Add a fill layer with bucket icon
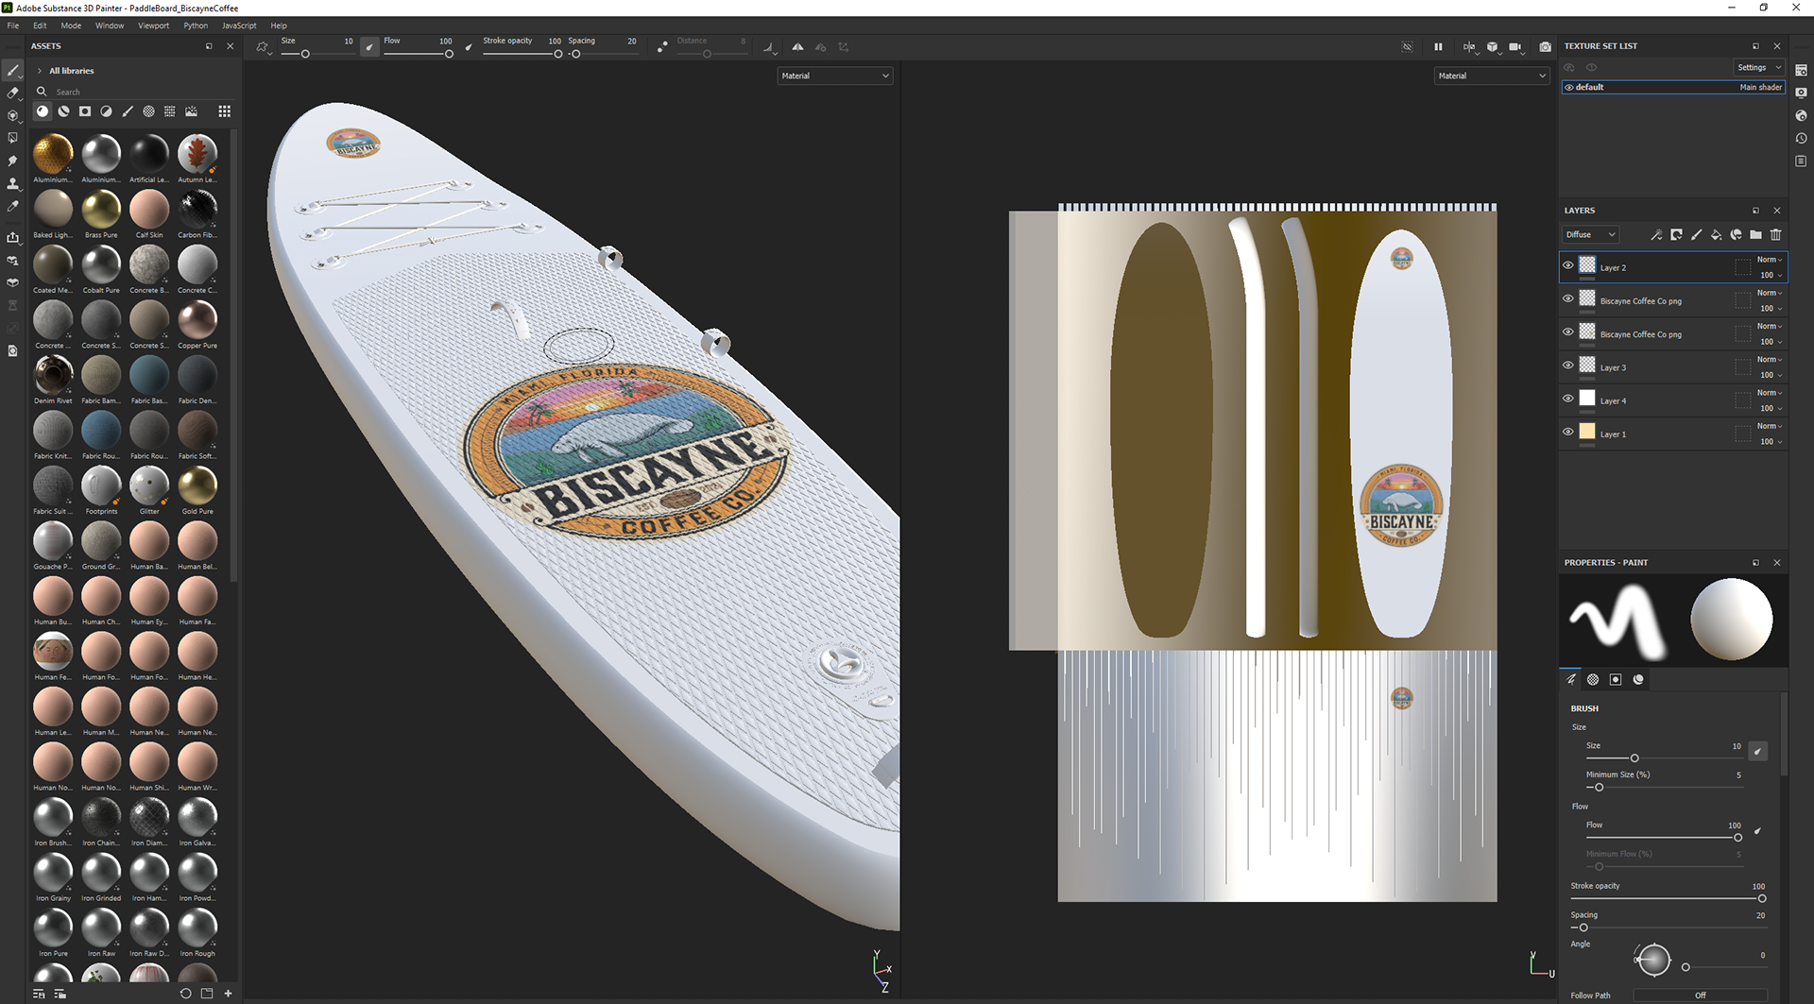1814x1004 pixels. [1716, 234]
